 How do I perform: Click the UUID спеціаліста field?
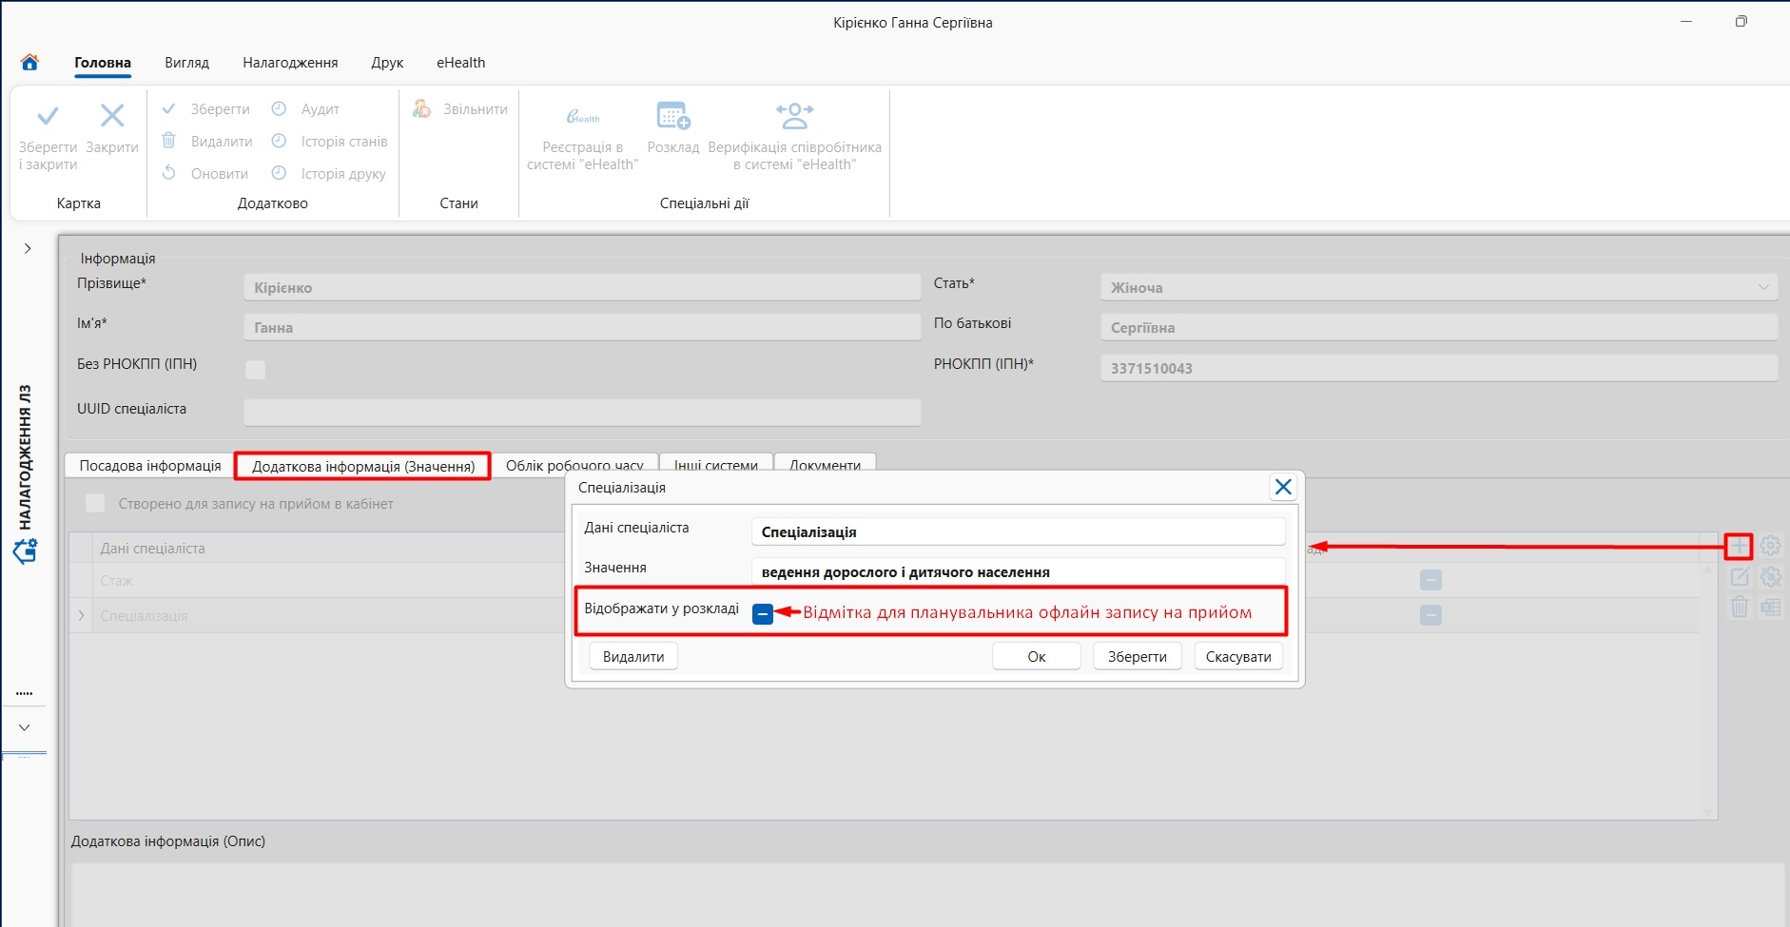[x=582, y=412]
